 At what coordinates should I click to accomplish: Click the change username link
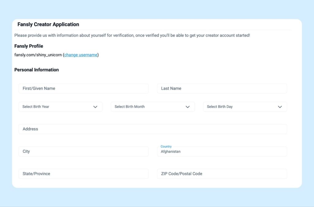point(80,55)
